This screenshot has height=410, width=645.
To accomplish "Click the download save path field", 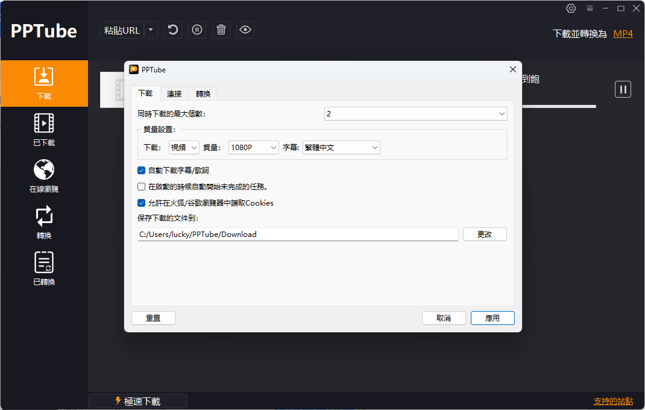I will (298, 234).
